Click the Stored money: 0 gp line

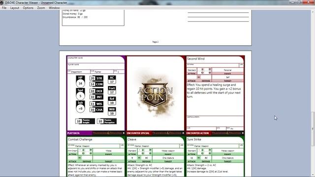coord(73,14)
